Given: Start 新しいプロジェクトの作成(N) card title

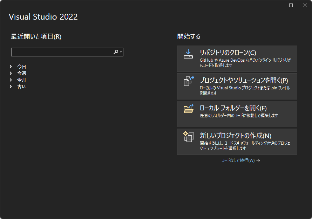Looking at the screenshot, I should click(x=235, y=136).
